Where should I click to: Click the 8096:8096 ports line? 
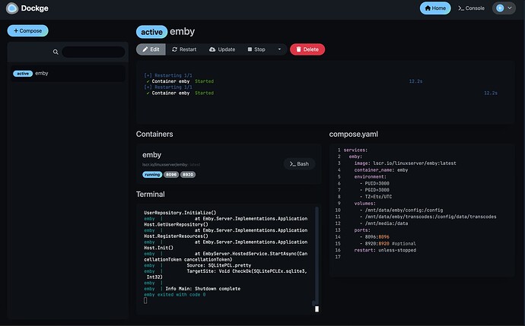point(374,237)
